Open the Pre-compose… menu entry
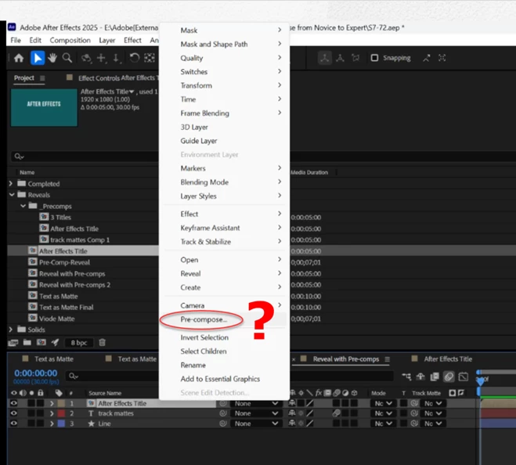This screenshot has height=465, width=516. (x=204, y=320)
